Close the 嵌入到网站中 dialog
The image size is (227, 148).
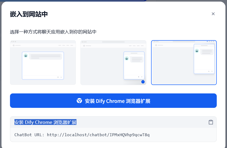click(x=213, y=14)
